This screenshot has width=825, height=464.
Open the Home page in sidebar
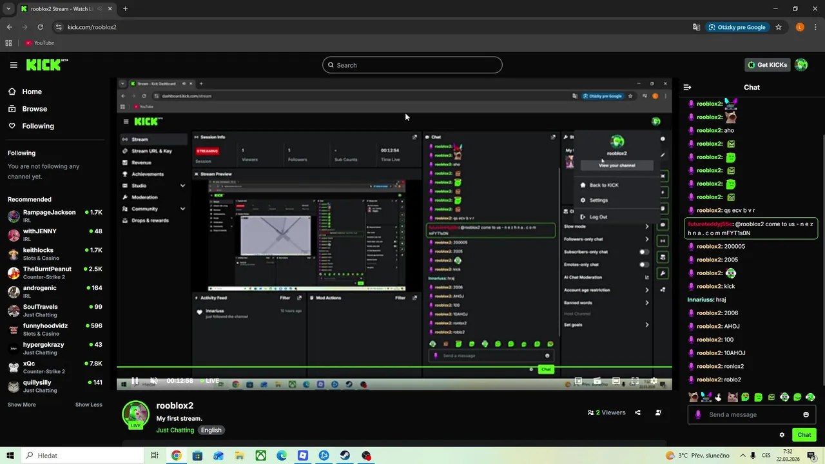coord(32,92)
